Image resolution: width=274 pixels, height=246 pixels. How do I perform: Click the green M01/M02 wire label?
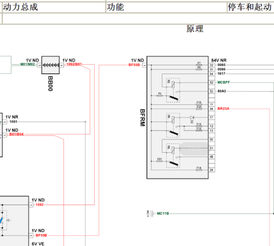click(27, 64)
